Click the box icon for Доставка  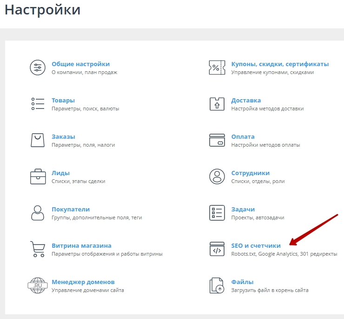pos(217,104)
